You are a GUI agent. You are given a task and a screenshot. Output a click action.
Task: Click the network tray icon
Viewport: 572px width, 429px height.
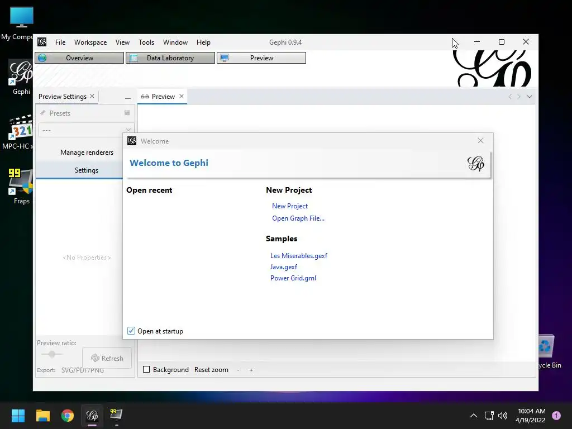click(x=489, y=416)
